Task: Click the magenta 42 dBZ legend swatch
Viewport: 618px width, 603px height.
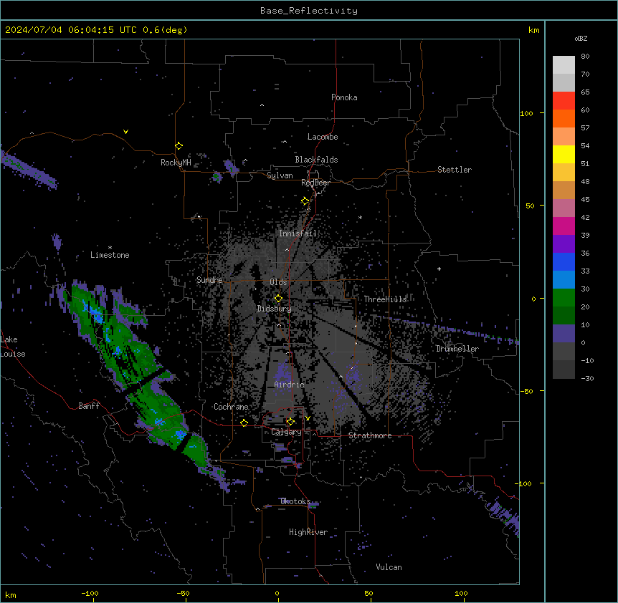Action: coord(564,226)
